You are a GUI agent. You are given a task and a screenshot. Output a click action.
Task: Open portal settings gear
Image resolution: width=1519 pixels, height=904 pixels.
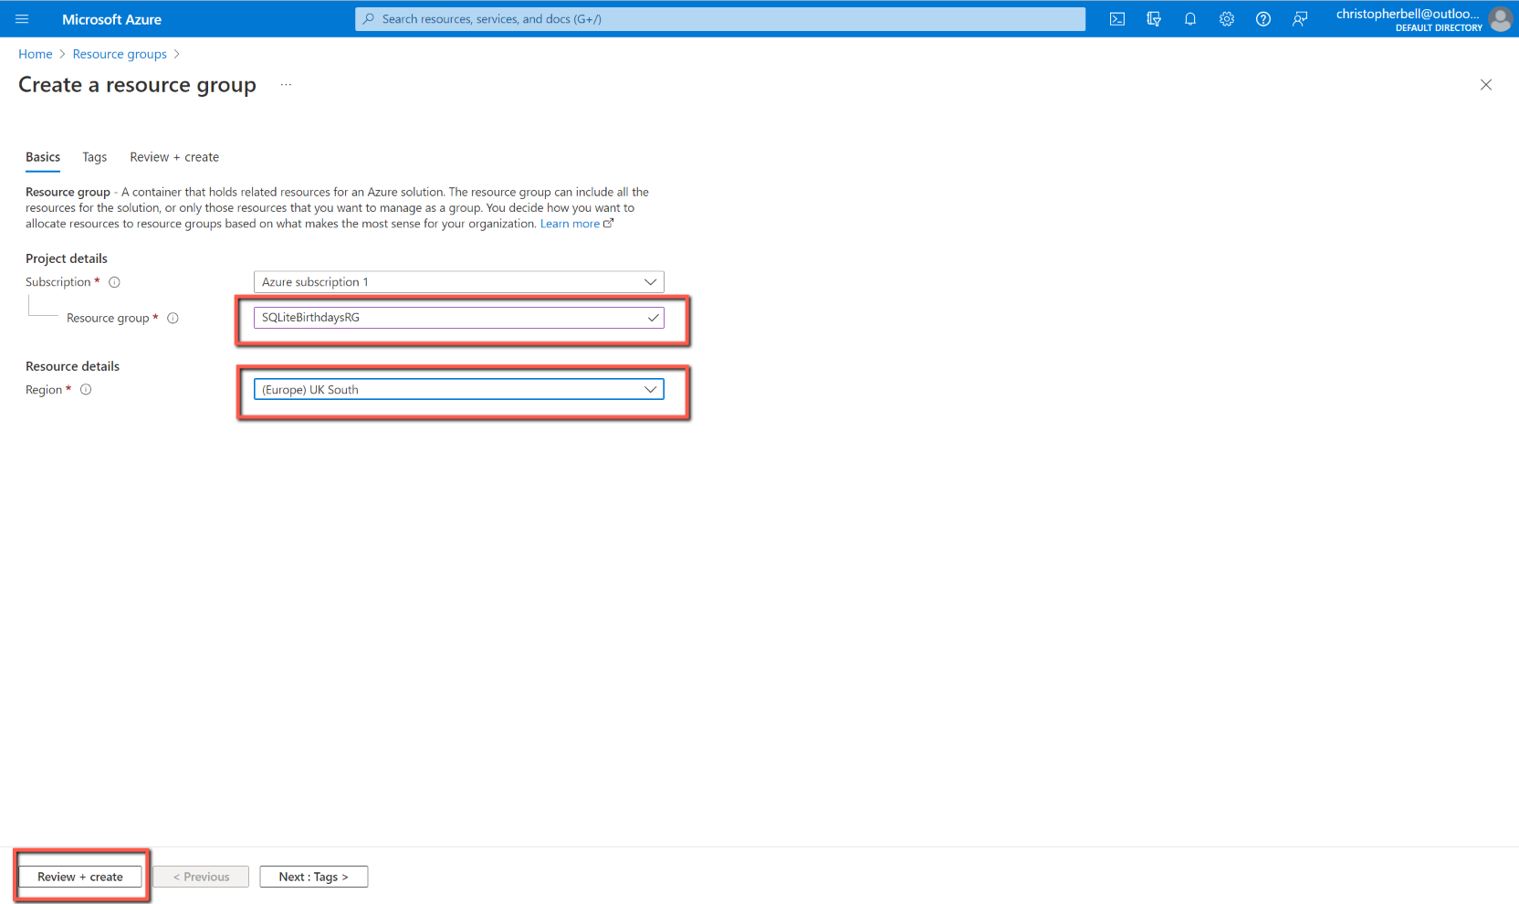1227,19
